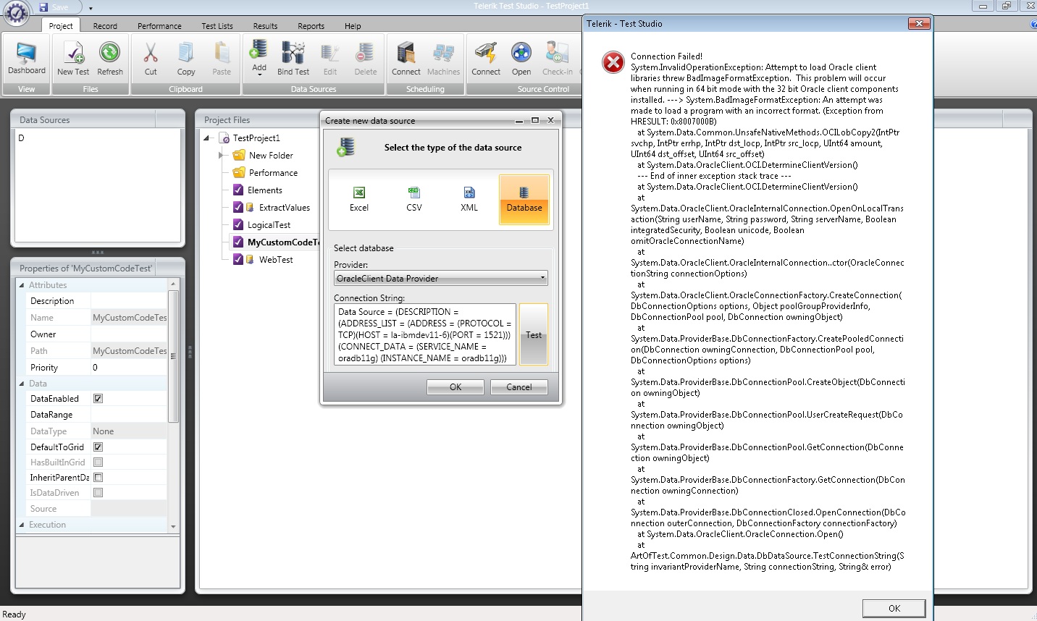Click the Paste clipboard icon
Viewport: 1037px width, 621px height.
[x=222, y=58]
